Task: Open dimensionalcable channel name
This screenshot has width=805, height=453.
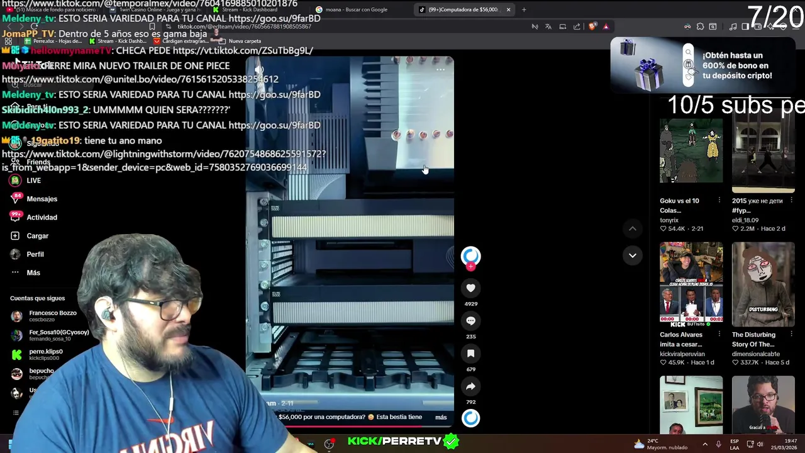Action: 756,354
